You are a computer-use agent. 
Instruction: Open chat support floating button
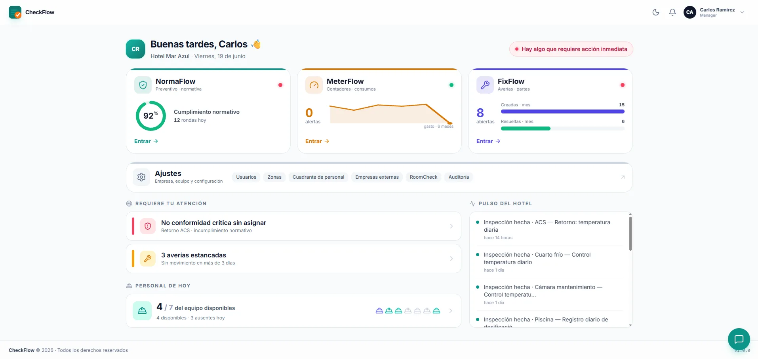(739, 339)
